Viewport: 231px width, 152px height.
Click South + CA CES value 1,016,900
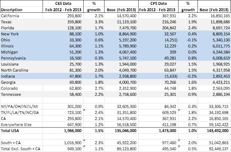click(x=73, y=143)
